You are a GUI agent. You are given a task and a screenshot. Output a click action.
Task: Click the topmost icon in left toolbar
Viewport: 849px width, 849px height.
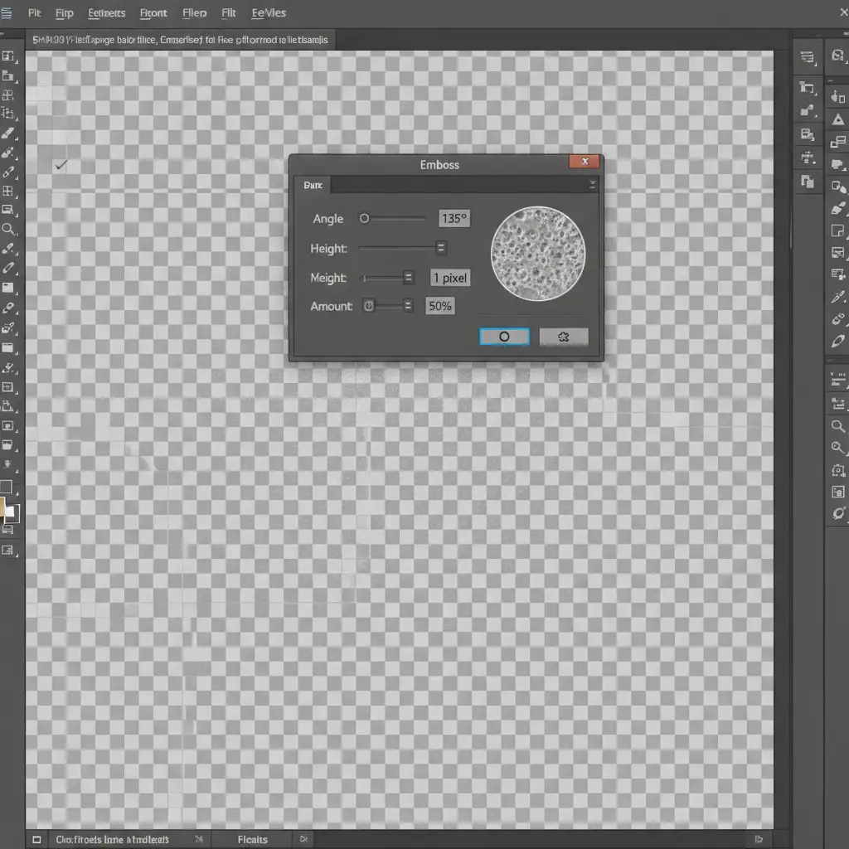coord(8,56)
